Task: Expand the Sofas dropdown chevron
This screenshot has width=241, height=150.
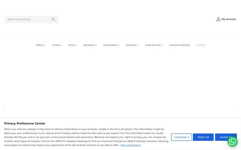Action: tap(76, 45)
